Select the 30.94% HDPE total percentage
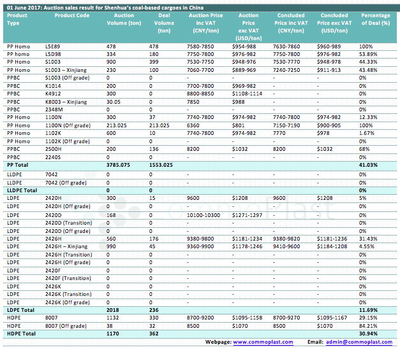This screenshot has height=352, width=400. (367, 334)
